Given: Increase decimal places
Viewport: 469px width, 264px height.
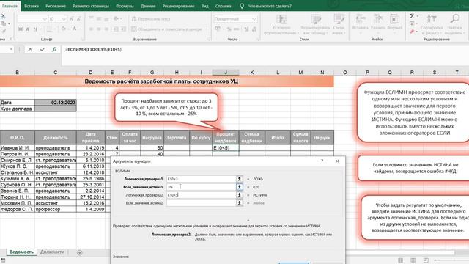Looking at the screenshot, I should tap(246, 29).
